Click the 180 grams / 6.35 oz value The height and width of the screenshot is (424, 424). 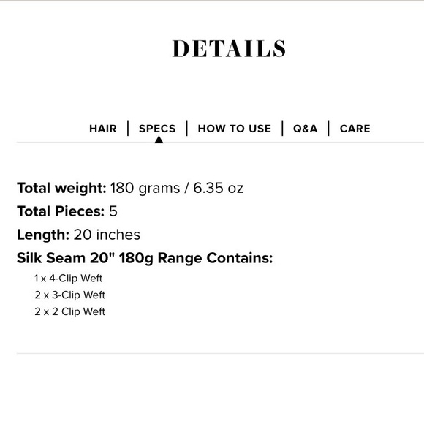(177, 188)
